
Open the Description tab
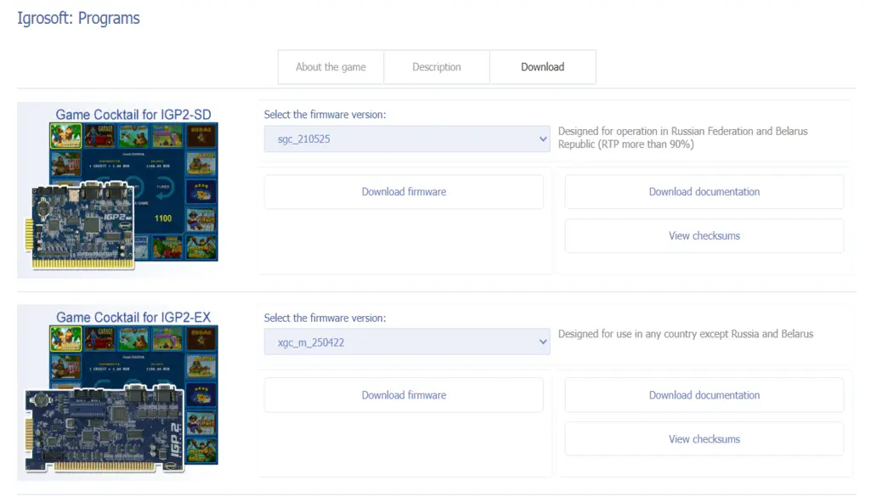tap(437, 67)
